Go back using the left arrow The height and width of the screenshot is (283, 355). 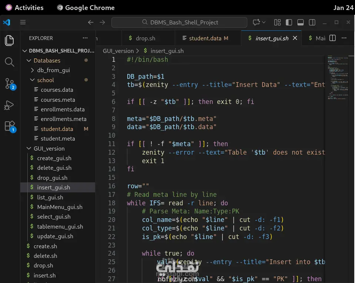coord(90,22)
